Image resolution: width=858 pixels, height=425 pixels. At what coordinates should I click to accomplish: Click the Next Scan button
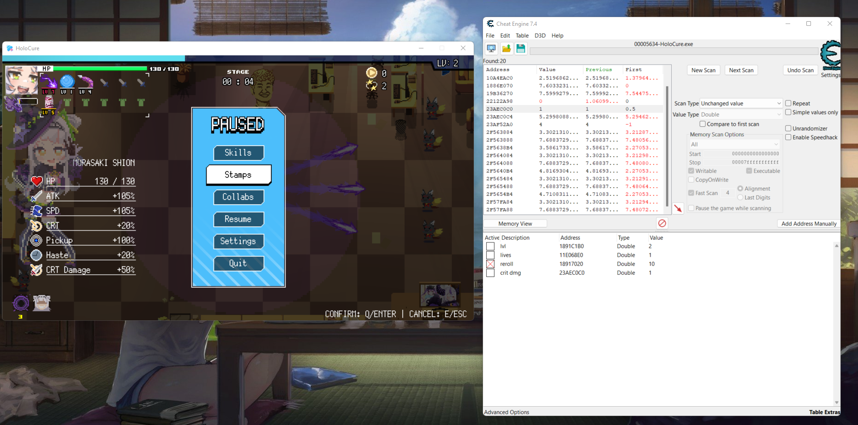tap(741, 70)
